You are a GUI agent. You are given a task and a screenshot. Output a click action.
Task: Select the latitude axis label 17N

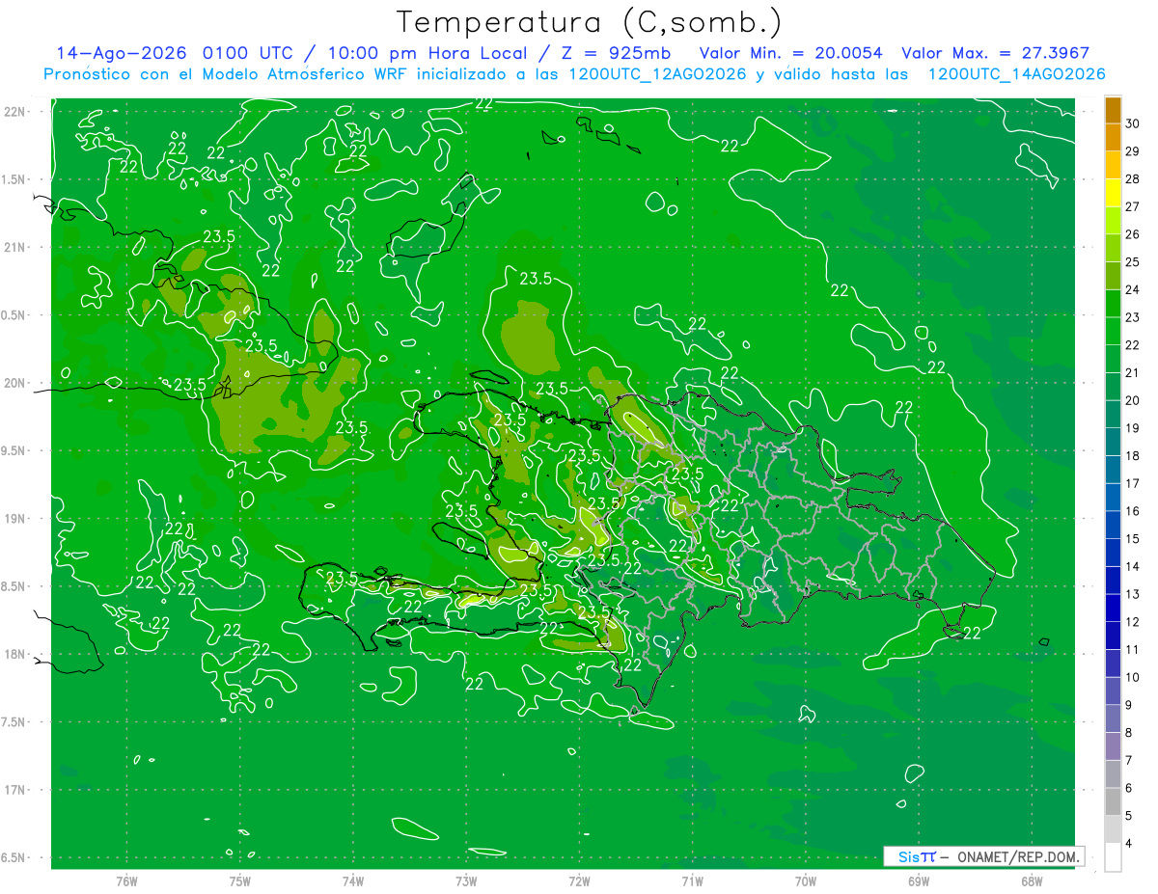(x=15, y=790)
